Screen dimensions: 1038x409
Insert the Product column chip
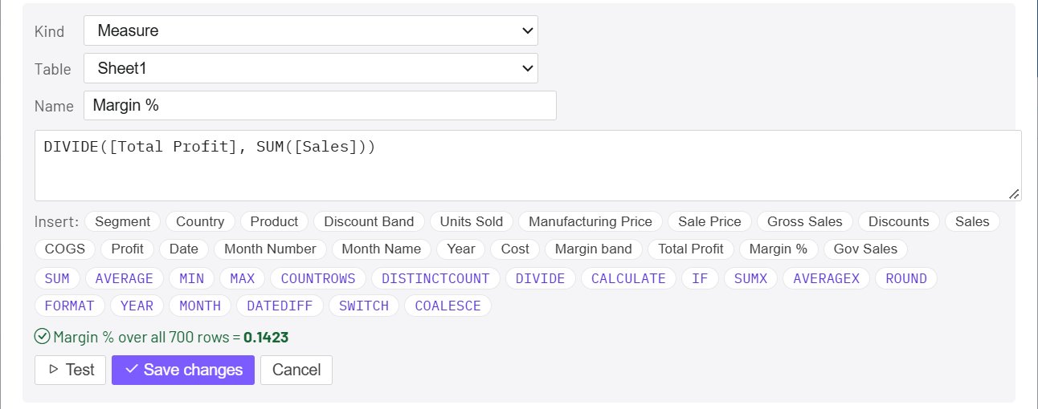click(274, 221)
